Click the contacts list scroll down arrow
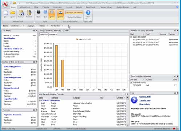Image resolution: width=181 pixels, height=131 pixels. 128,125
